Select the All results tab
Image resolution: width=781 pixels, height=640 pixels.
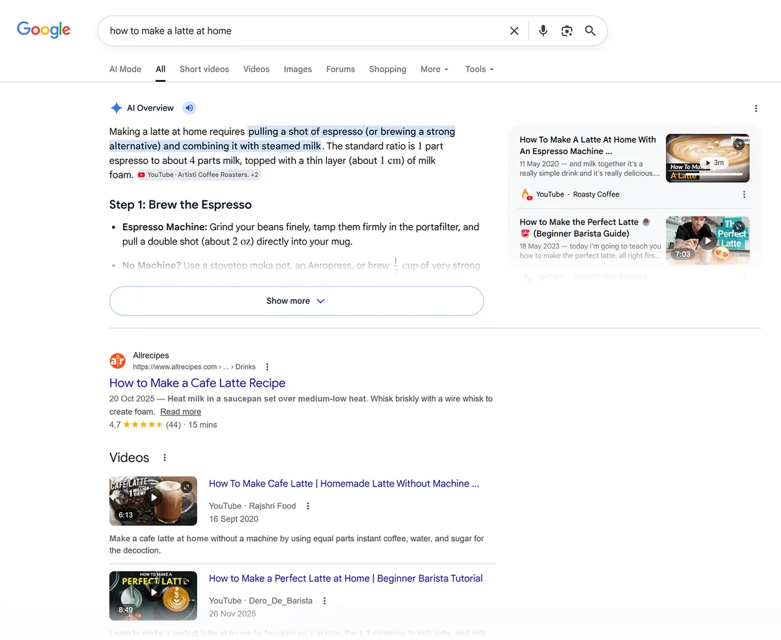[161, 69]
